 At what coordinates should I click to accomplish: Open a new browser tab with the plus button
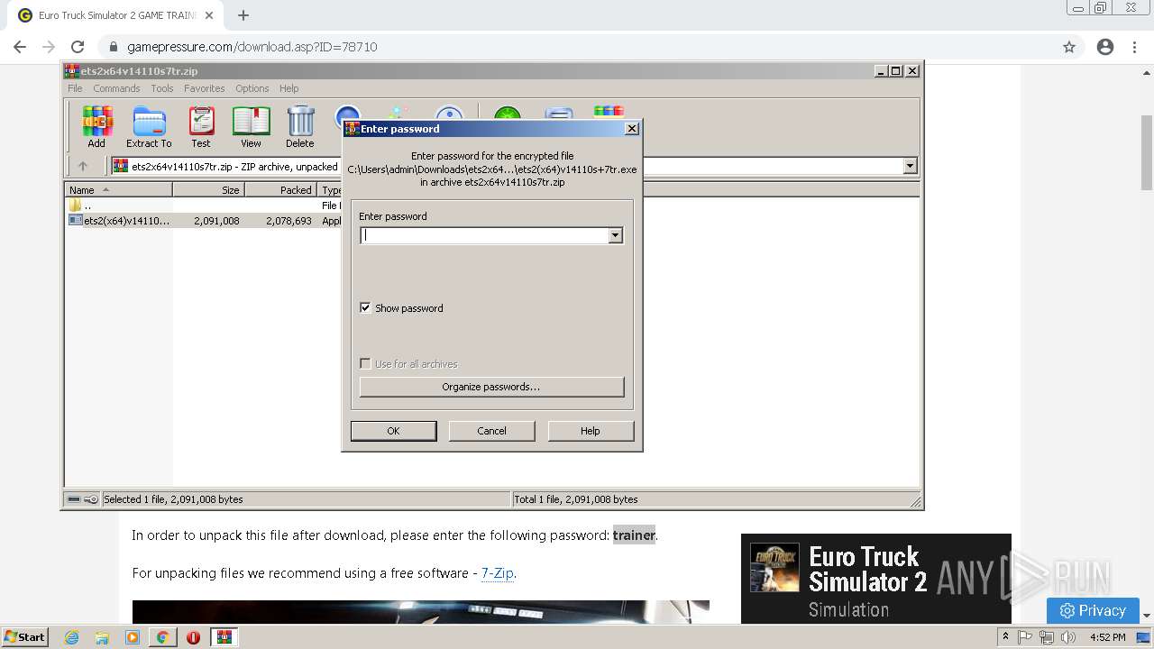point(243,15)
